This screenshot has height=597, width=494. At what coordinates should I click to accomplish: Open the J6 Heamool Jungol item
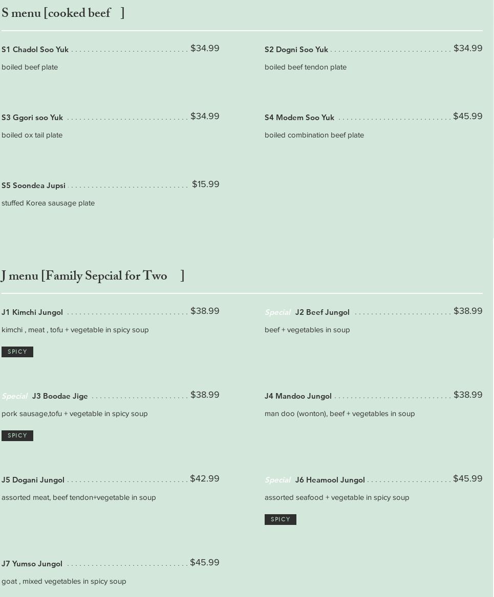pos(330,480)
